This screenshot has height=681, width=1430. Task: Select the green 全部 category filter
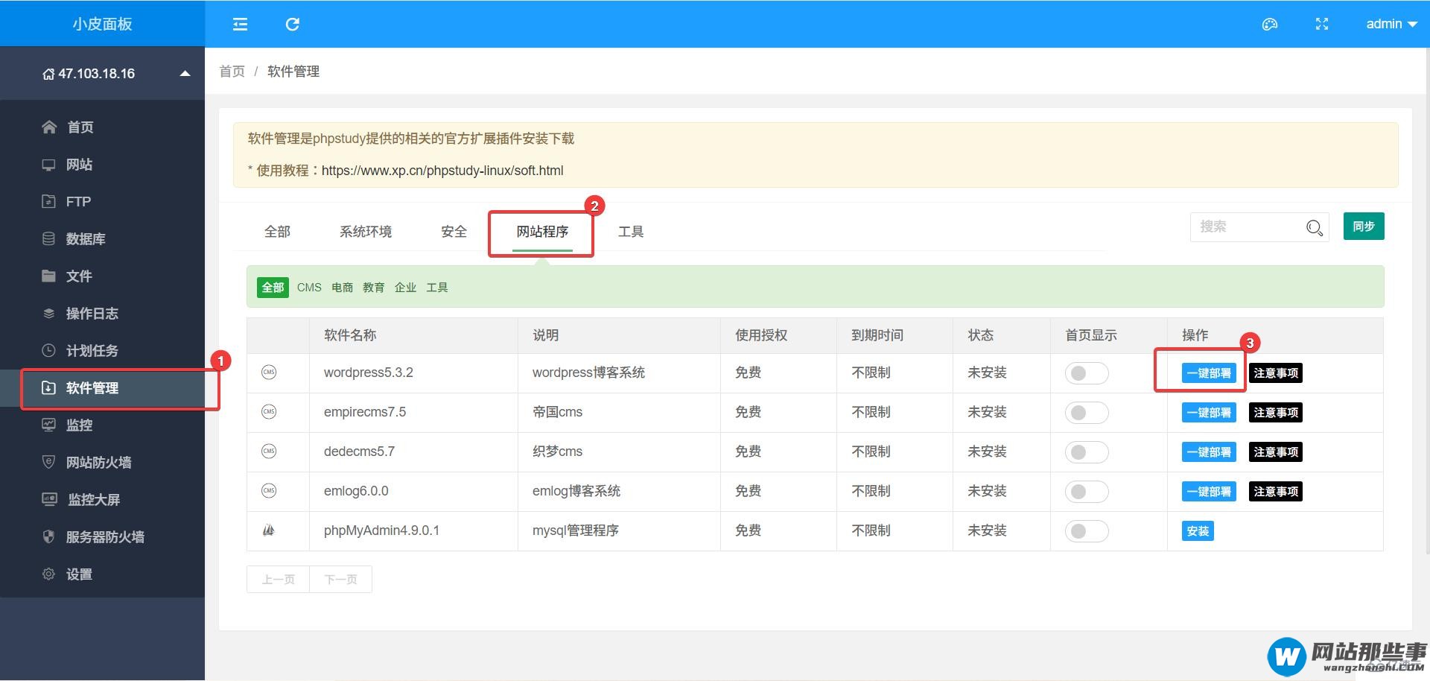273,288
